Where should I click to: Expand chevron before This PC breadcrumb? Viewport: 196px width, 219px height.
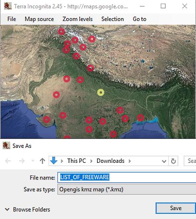click(x=62, y=161)
